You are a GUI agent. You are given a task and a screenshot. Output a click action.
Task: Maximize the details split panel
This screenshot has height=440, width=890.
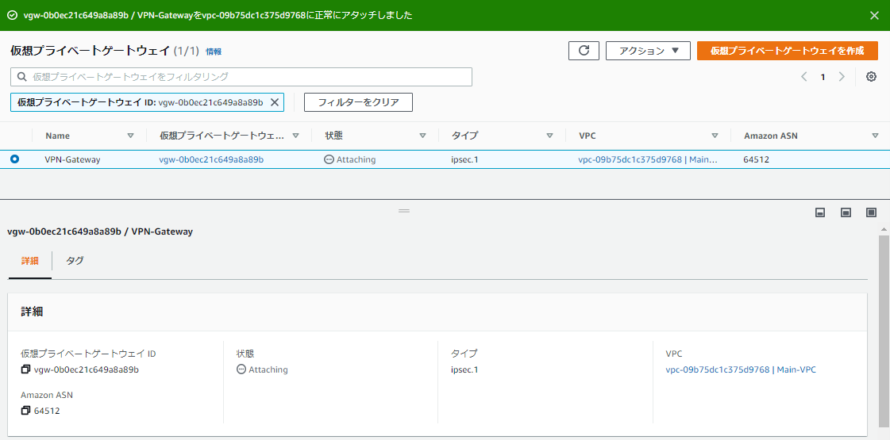pos(871,212)
